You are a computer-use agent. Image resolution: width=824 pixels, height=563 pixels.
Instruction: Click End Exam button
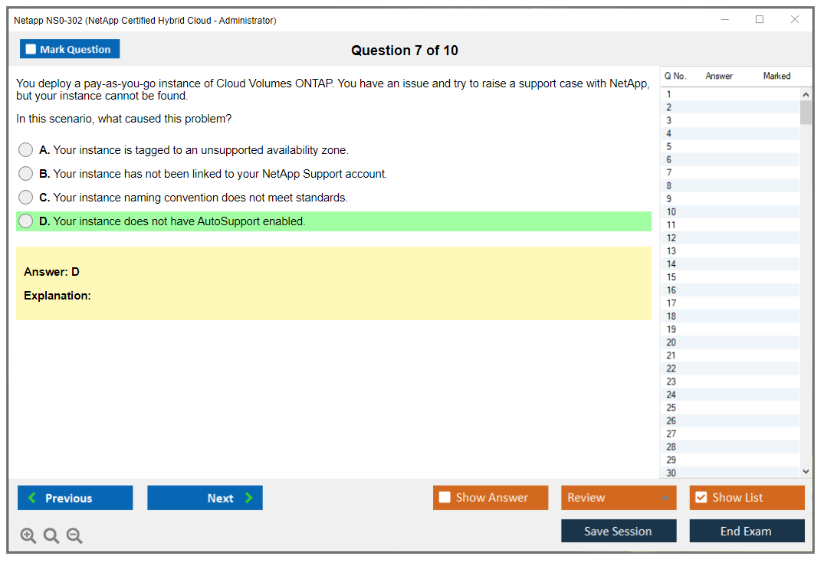[747, 532]
